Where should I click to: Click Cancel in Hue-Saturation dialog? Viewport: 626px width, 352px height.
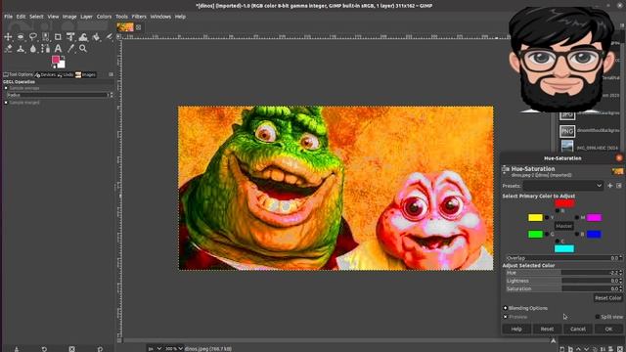coord(578,330)
